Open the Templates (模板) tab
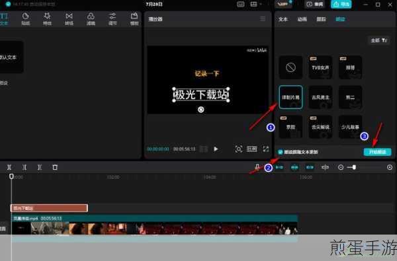 tap(134, 19)
